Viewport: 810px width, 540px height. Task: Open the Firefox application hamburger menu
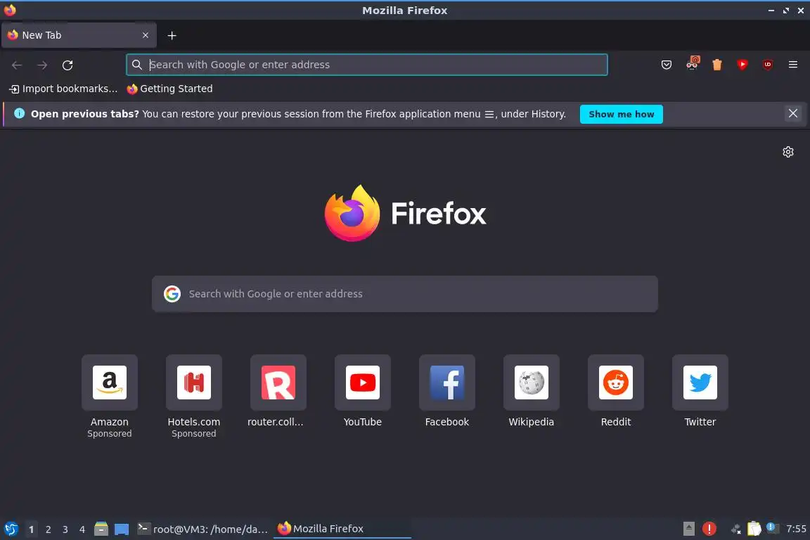click(x=793, y=65)
